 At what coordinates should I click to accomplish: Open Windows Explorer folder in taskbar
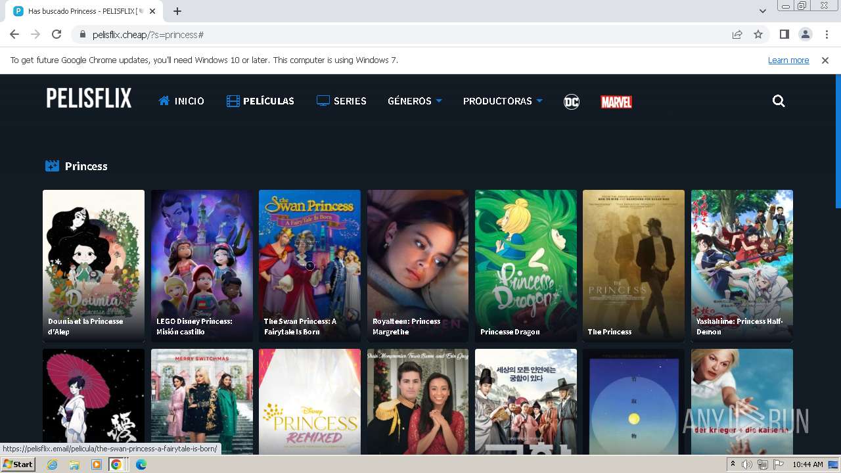(x=74, y=464)
